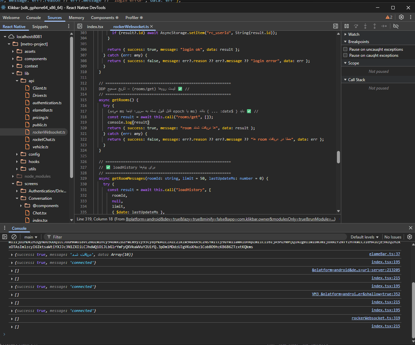Collapse the localhost:8081 tree node
415x345 pixels.
tap(5, 37)
